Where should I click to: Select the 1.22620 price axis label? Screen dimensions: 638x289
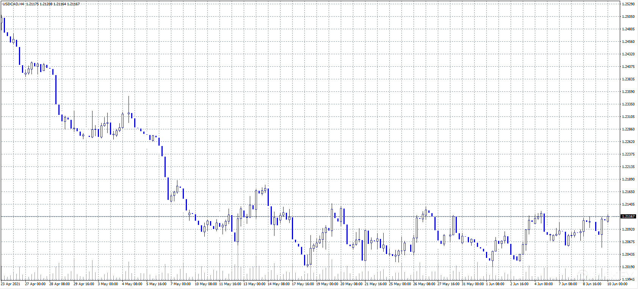[x=628, y=142]
